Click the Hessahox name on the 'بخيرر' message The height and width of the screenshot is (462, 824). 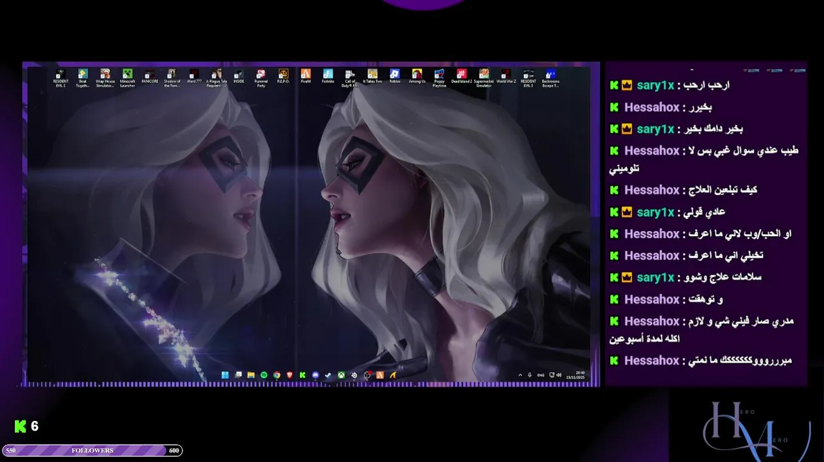click(x=652, y=107)
